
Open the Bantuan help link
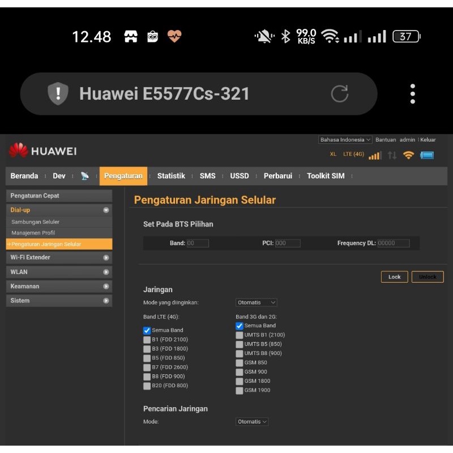pos(386,139)
